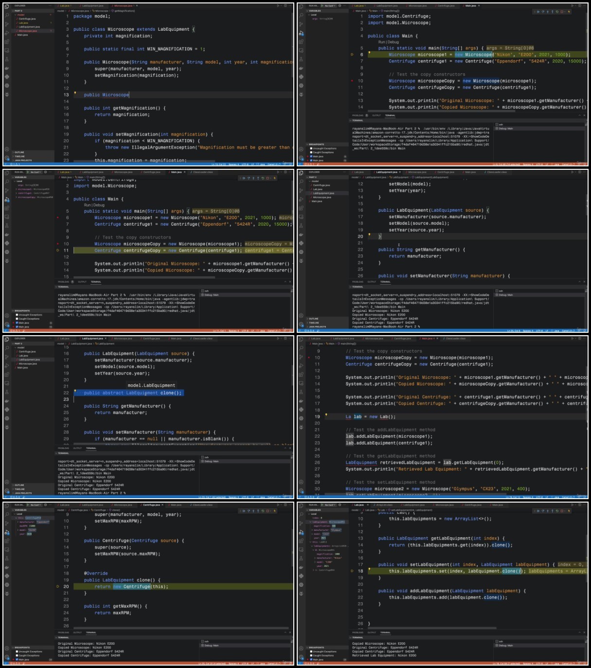Click Step Over in Lab.java debug window toolbar

point(542,511)
